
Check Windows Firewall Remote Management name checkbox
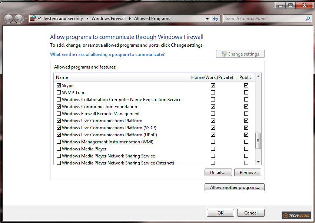59,114
